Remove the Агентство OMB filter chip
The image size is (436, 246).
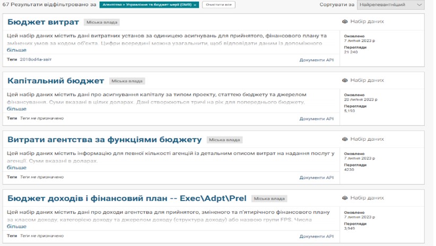(x=195, y=5)
